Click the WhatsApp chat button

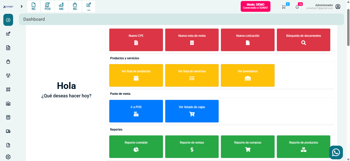coord(336,152)
